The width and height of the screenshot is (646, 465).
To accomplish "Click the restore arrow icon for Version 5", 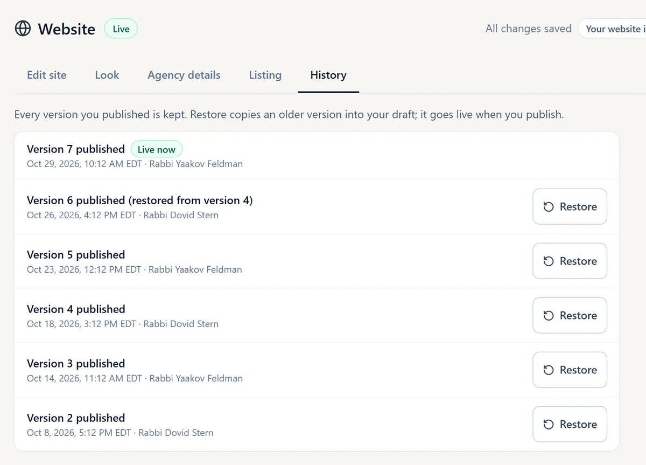I will tap(549, 261).
